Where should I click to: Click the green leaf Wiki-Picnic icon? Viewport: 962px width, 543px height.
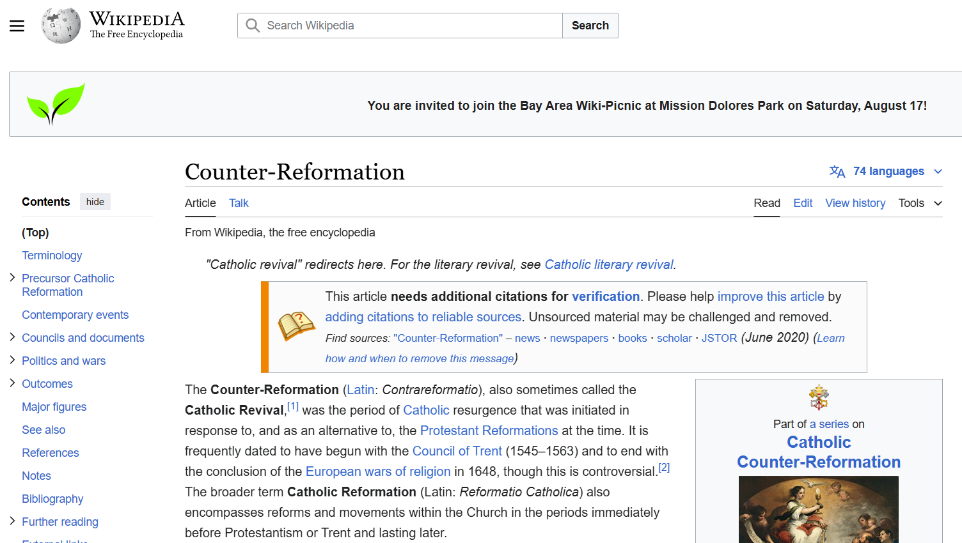point(56,103)
